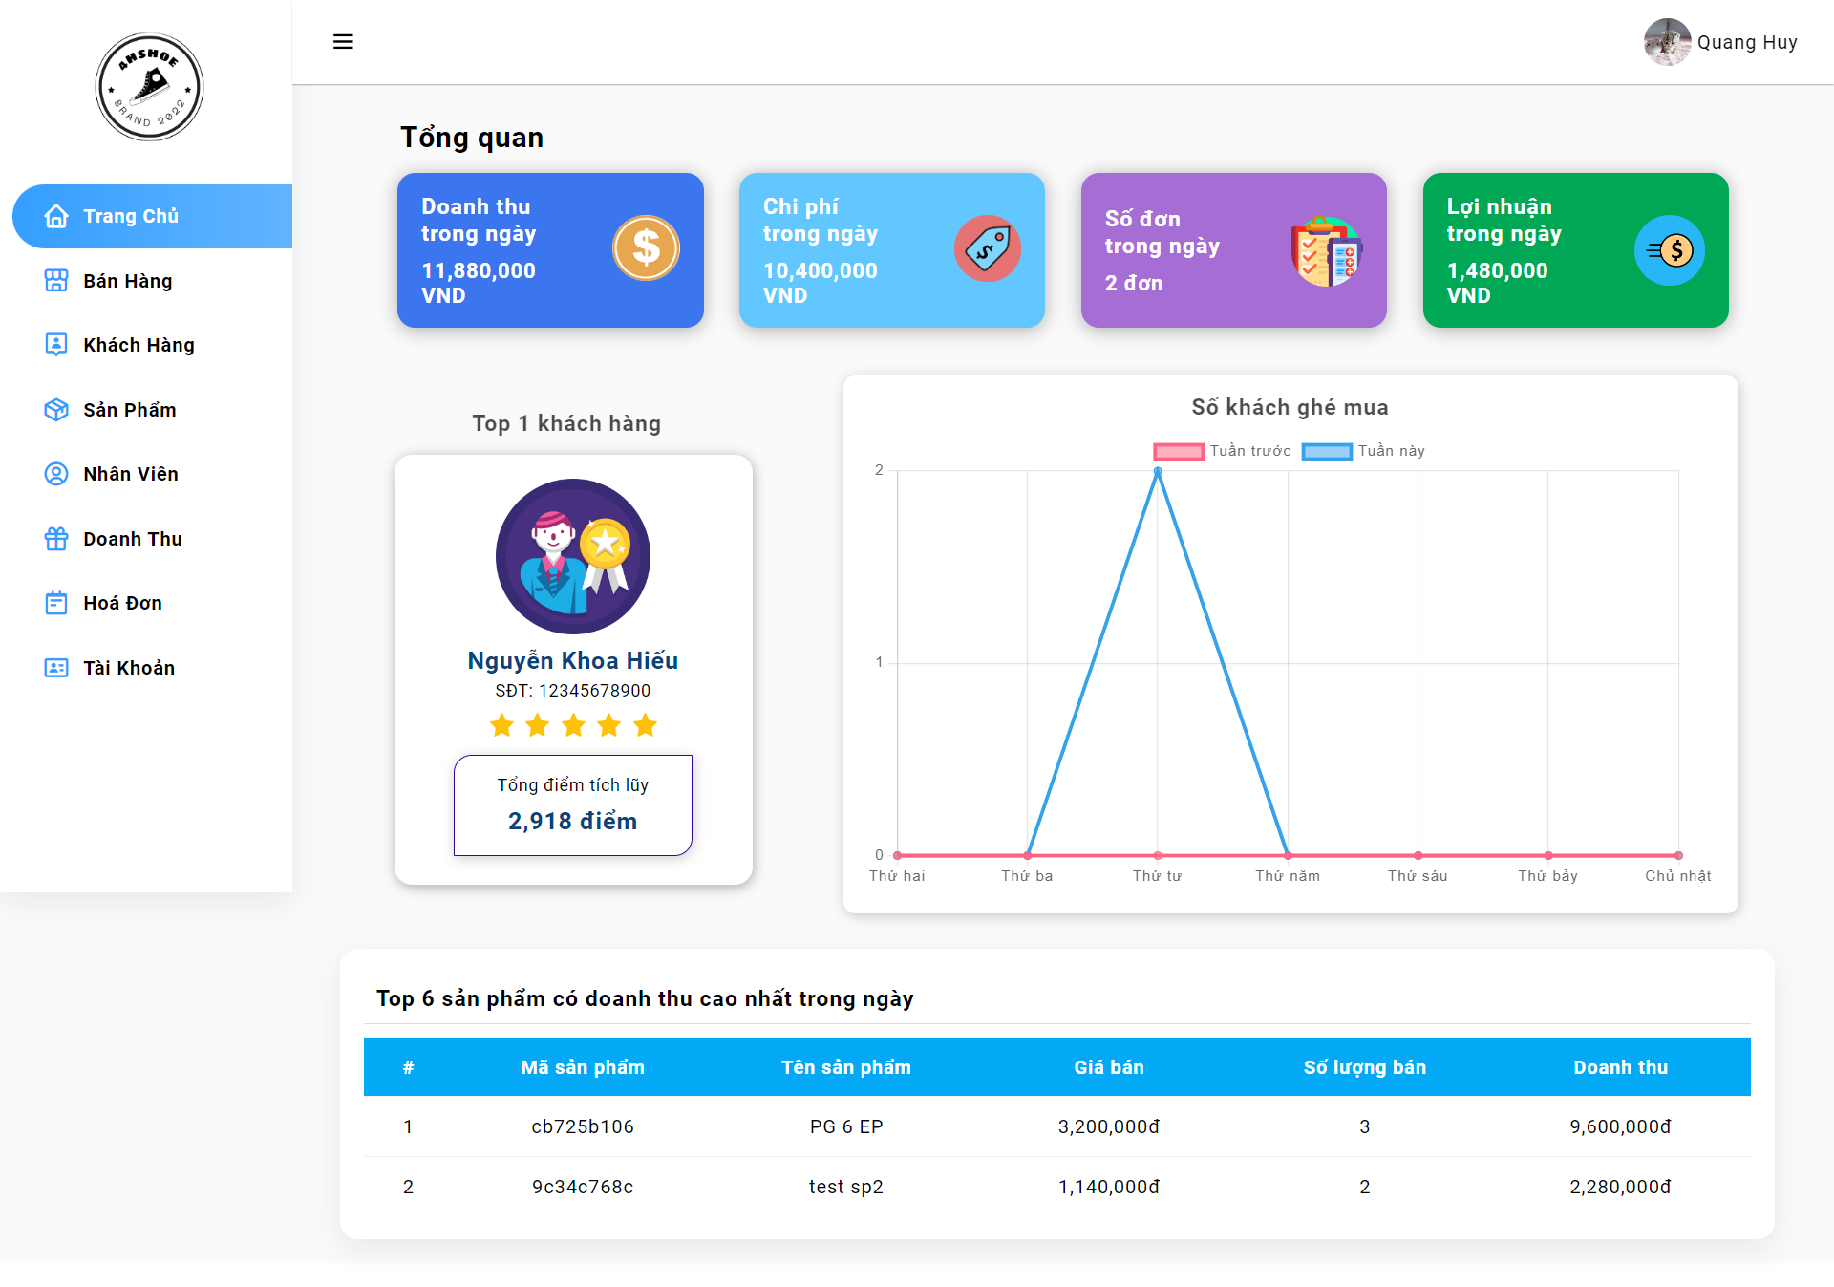1834x1287 pixels.
Task: Select the Bán Hàng store icon
Action: (x=55, y=280)
